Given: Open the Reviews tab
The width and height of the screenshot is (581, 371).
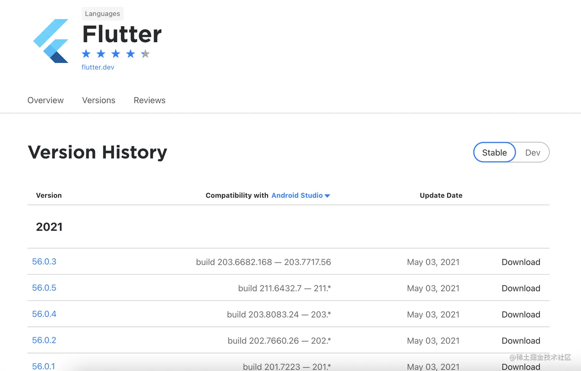Looking at the screenshot, I should click(149, 100).
